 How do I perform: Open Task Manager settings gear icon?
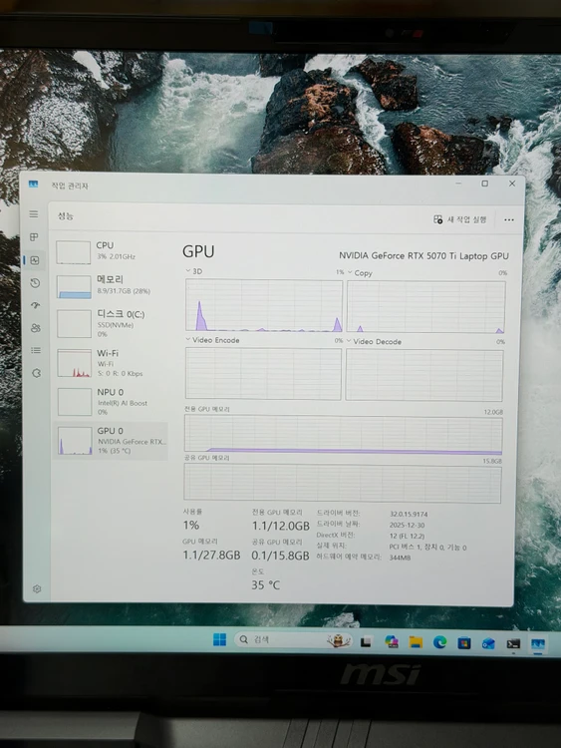pos(37,588)
